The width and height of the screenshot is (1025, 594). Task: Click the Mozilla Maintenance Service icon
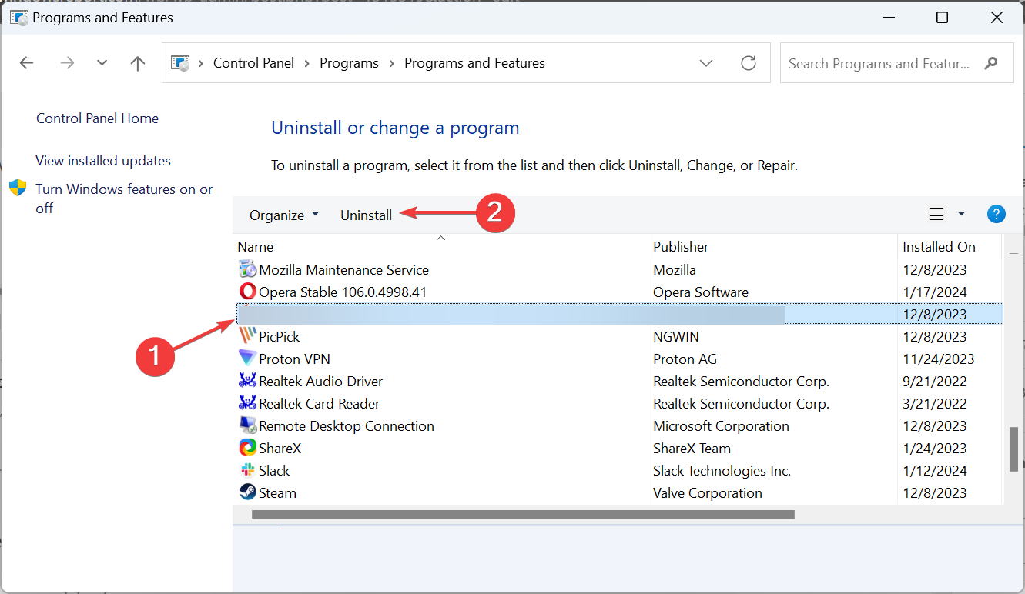[247, 270]
